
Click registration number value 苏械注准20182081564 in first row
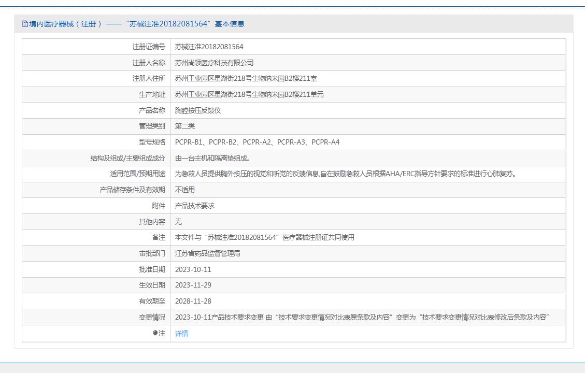pyautogui.click(x=209, y=47)
